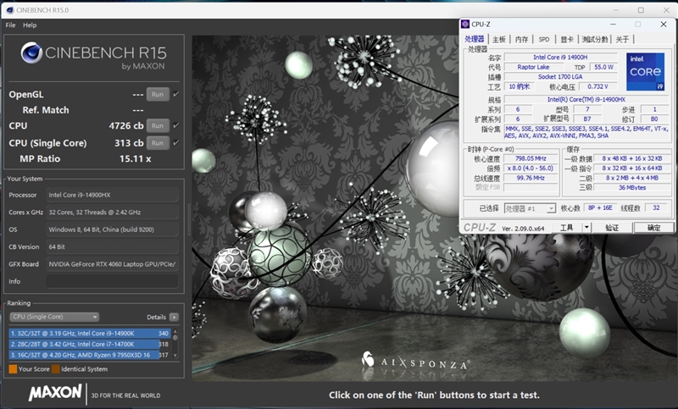Open the File menu in Cinebench
The width and height of the screenshot is (678, 409).
coord(10,25)
